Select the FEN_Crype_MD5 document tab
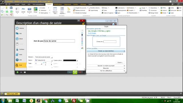Screen dimensions: 183x103 (12, 94)
